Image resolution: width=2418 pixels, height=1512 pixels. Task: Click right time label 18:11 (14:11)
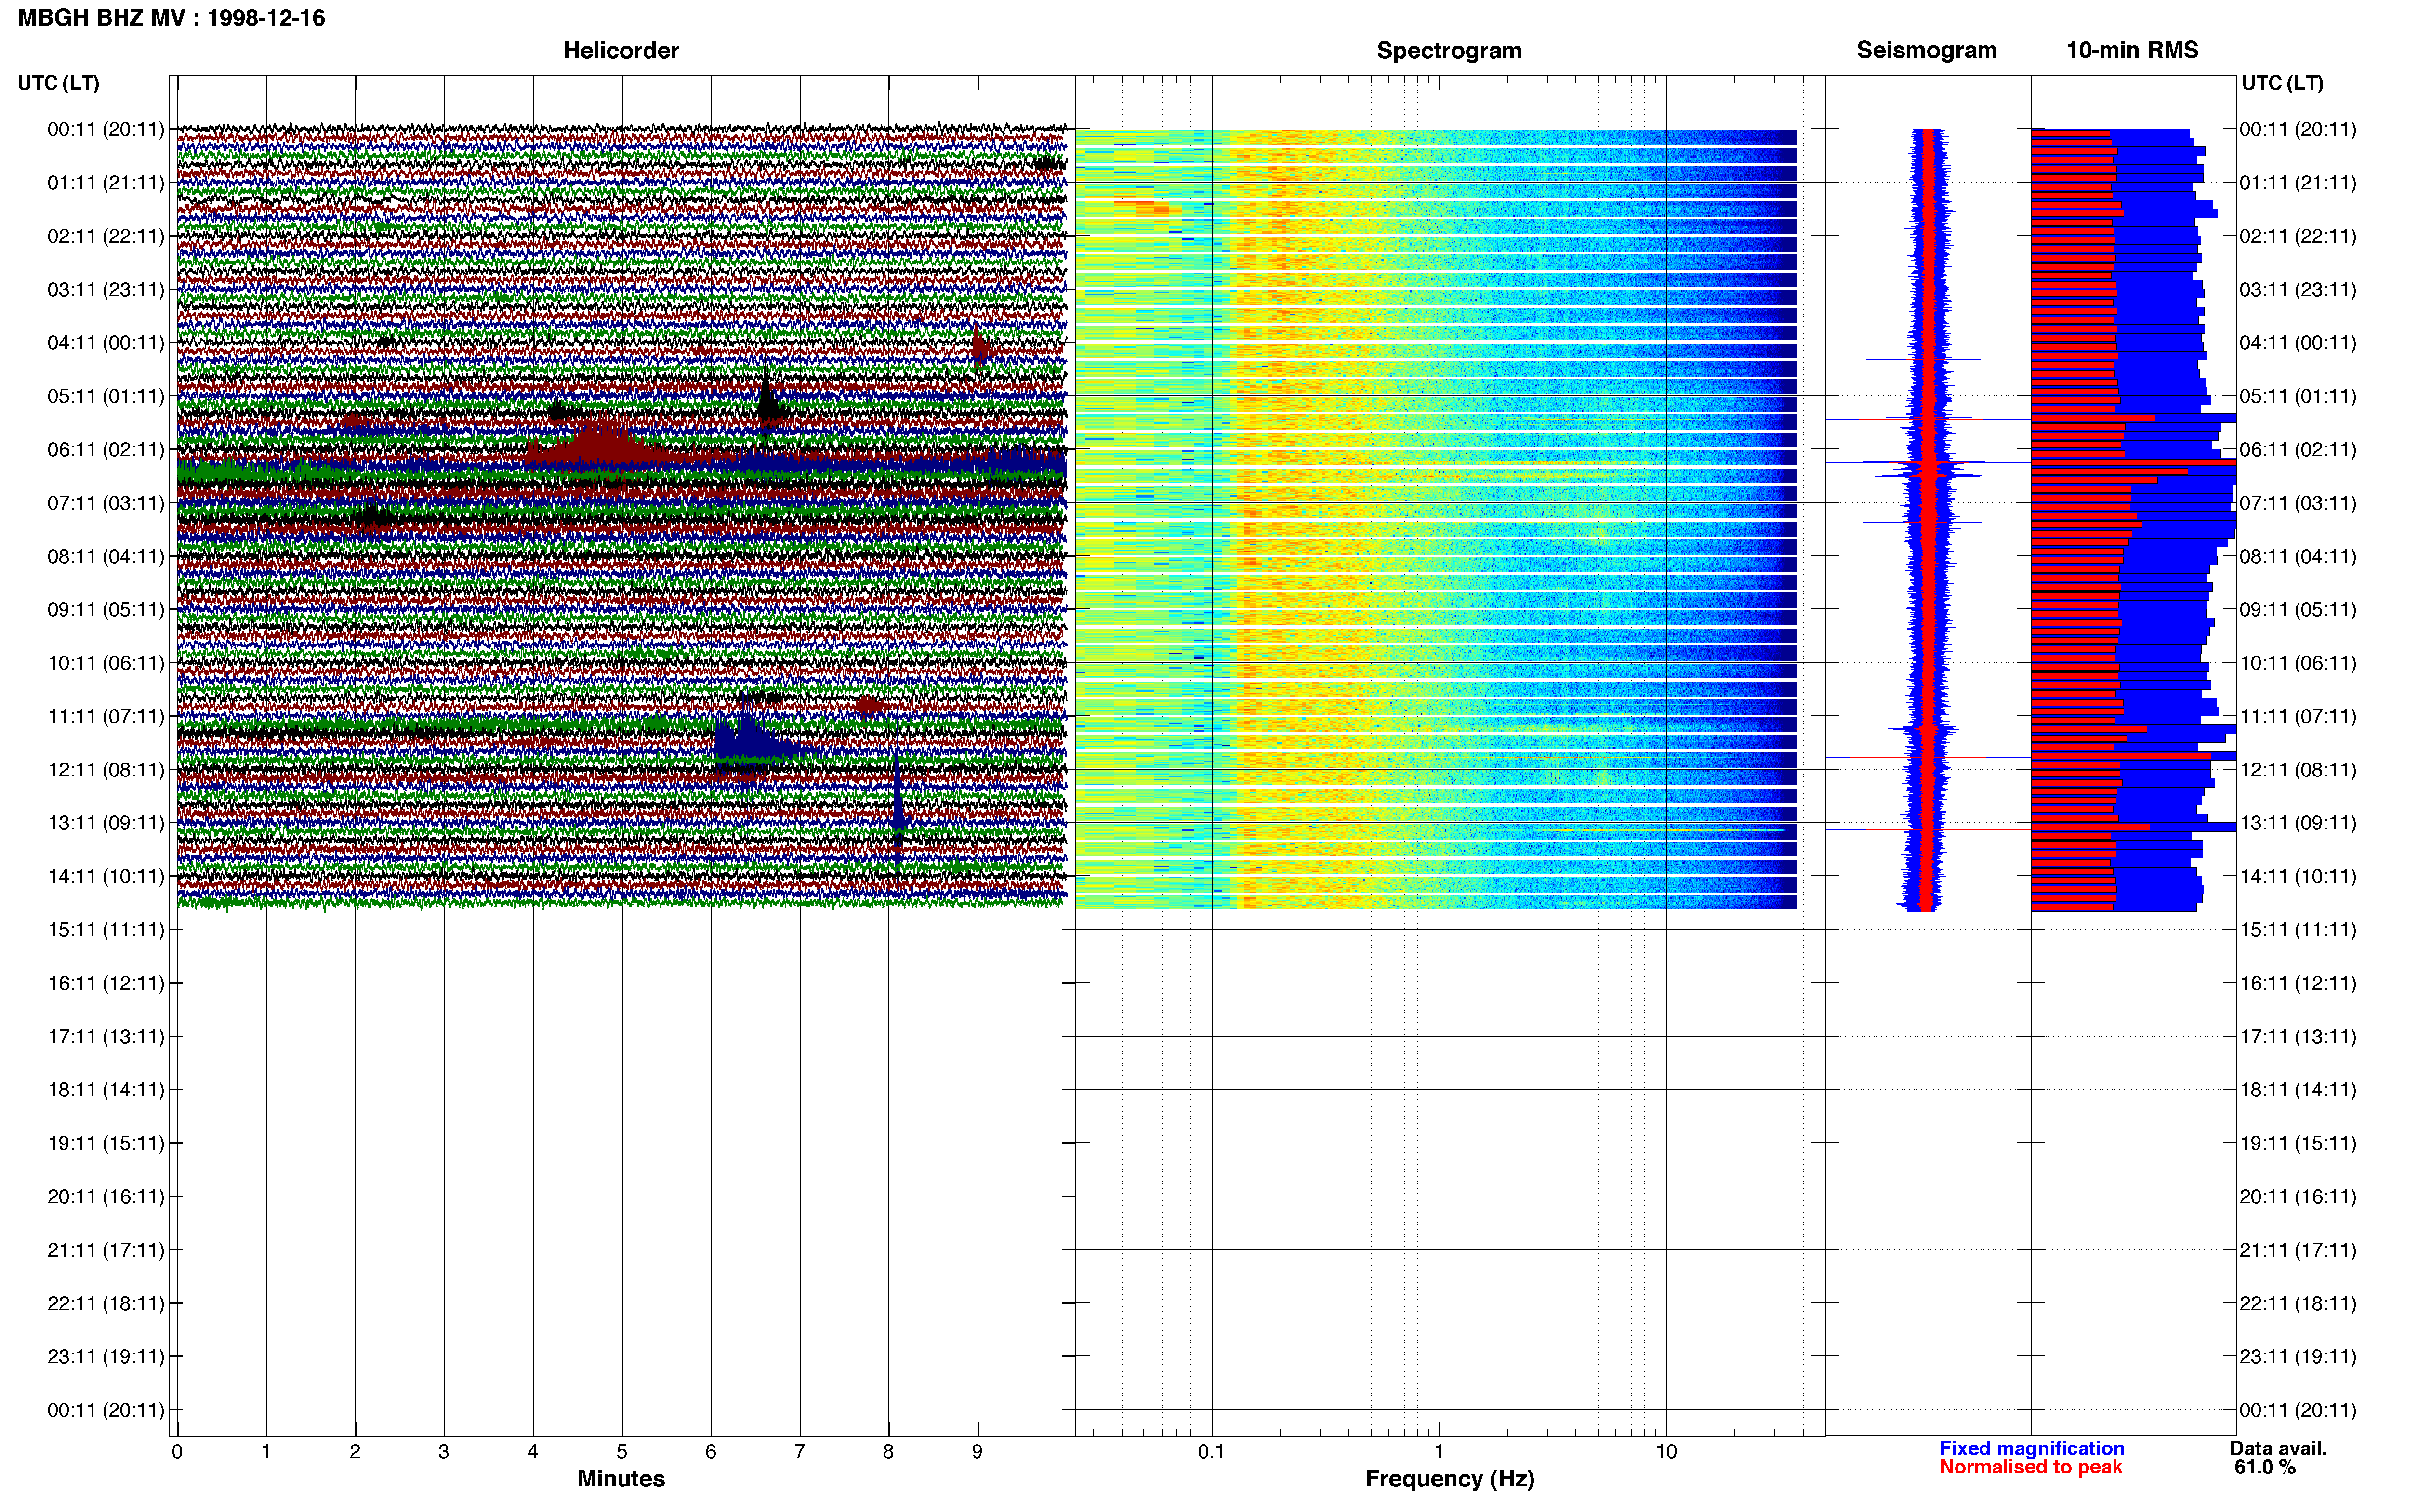2298,1090
